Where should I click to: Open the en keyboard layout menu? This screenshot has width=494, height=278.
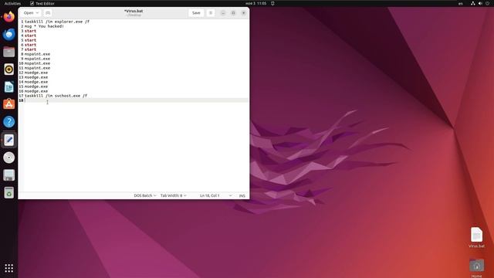click(461, 3)
